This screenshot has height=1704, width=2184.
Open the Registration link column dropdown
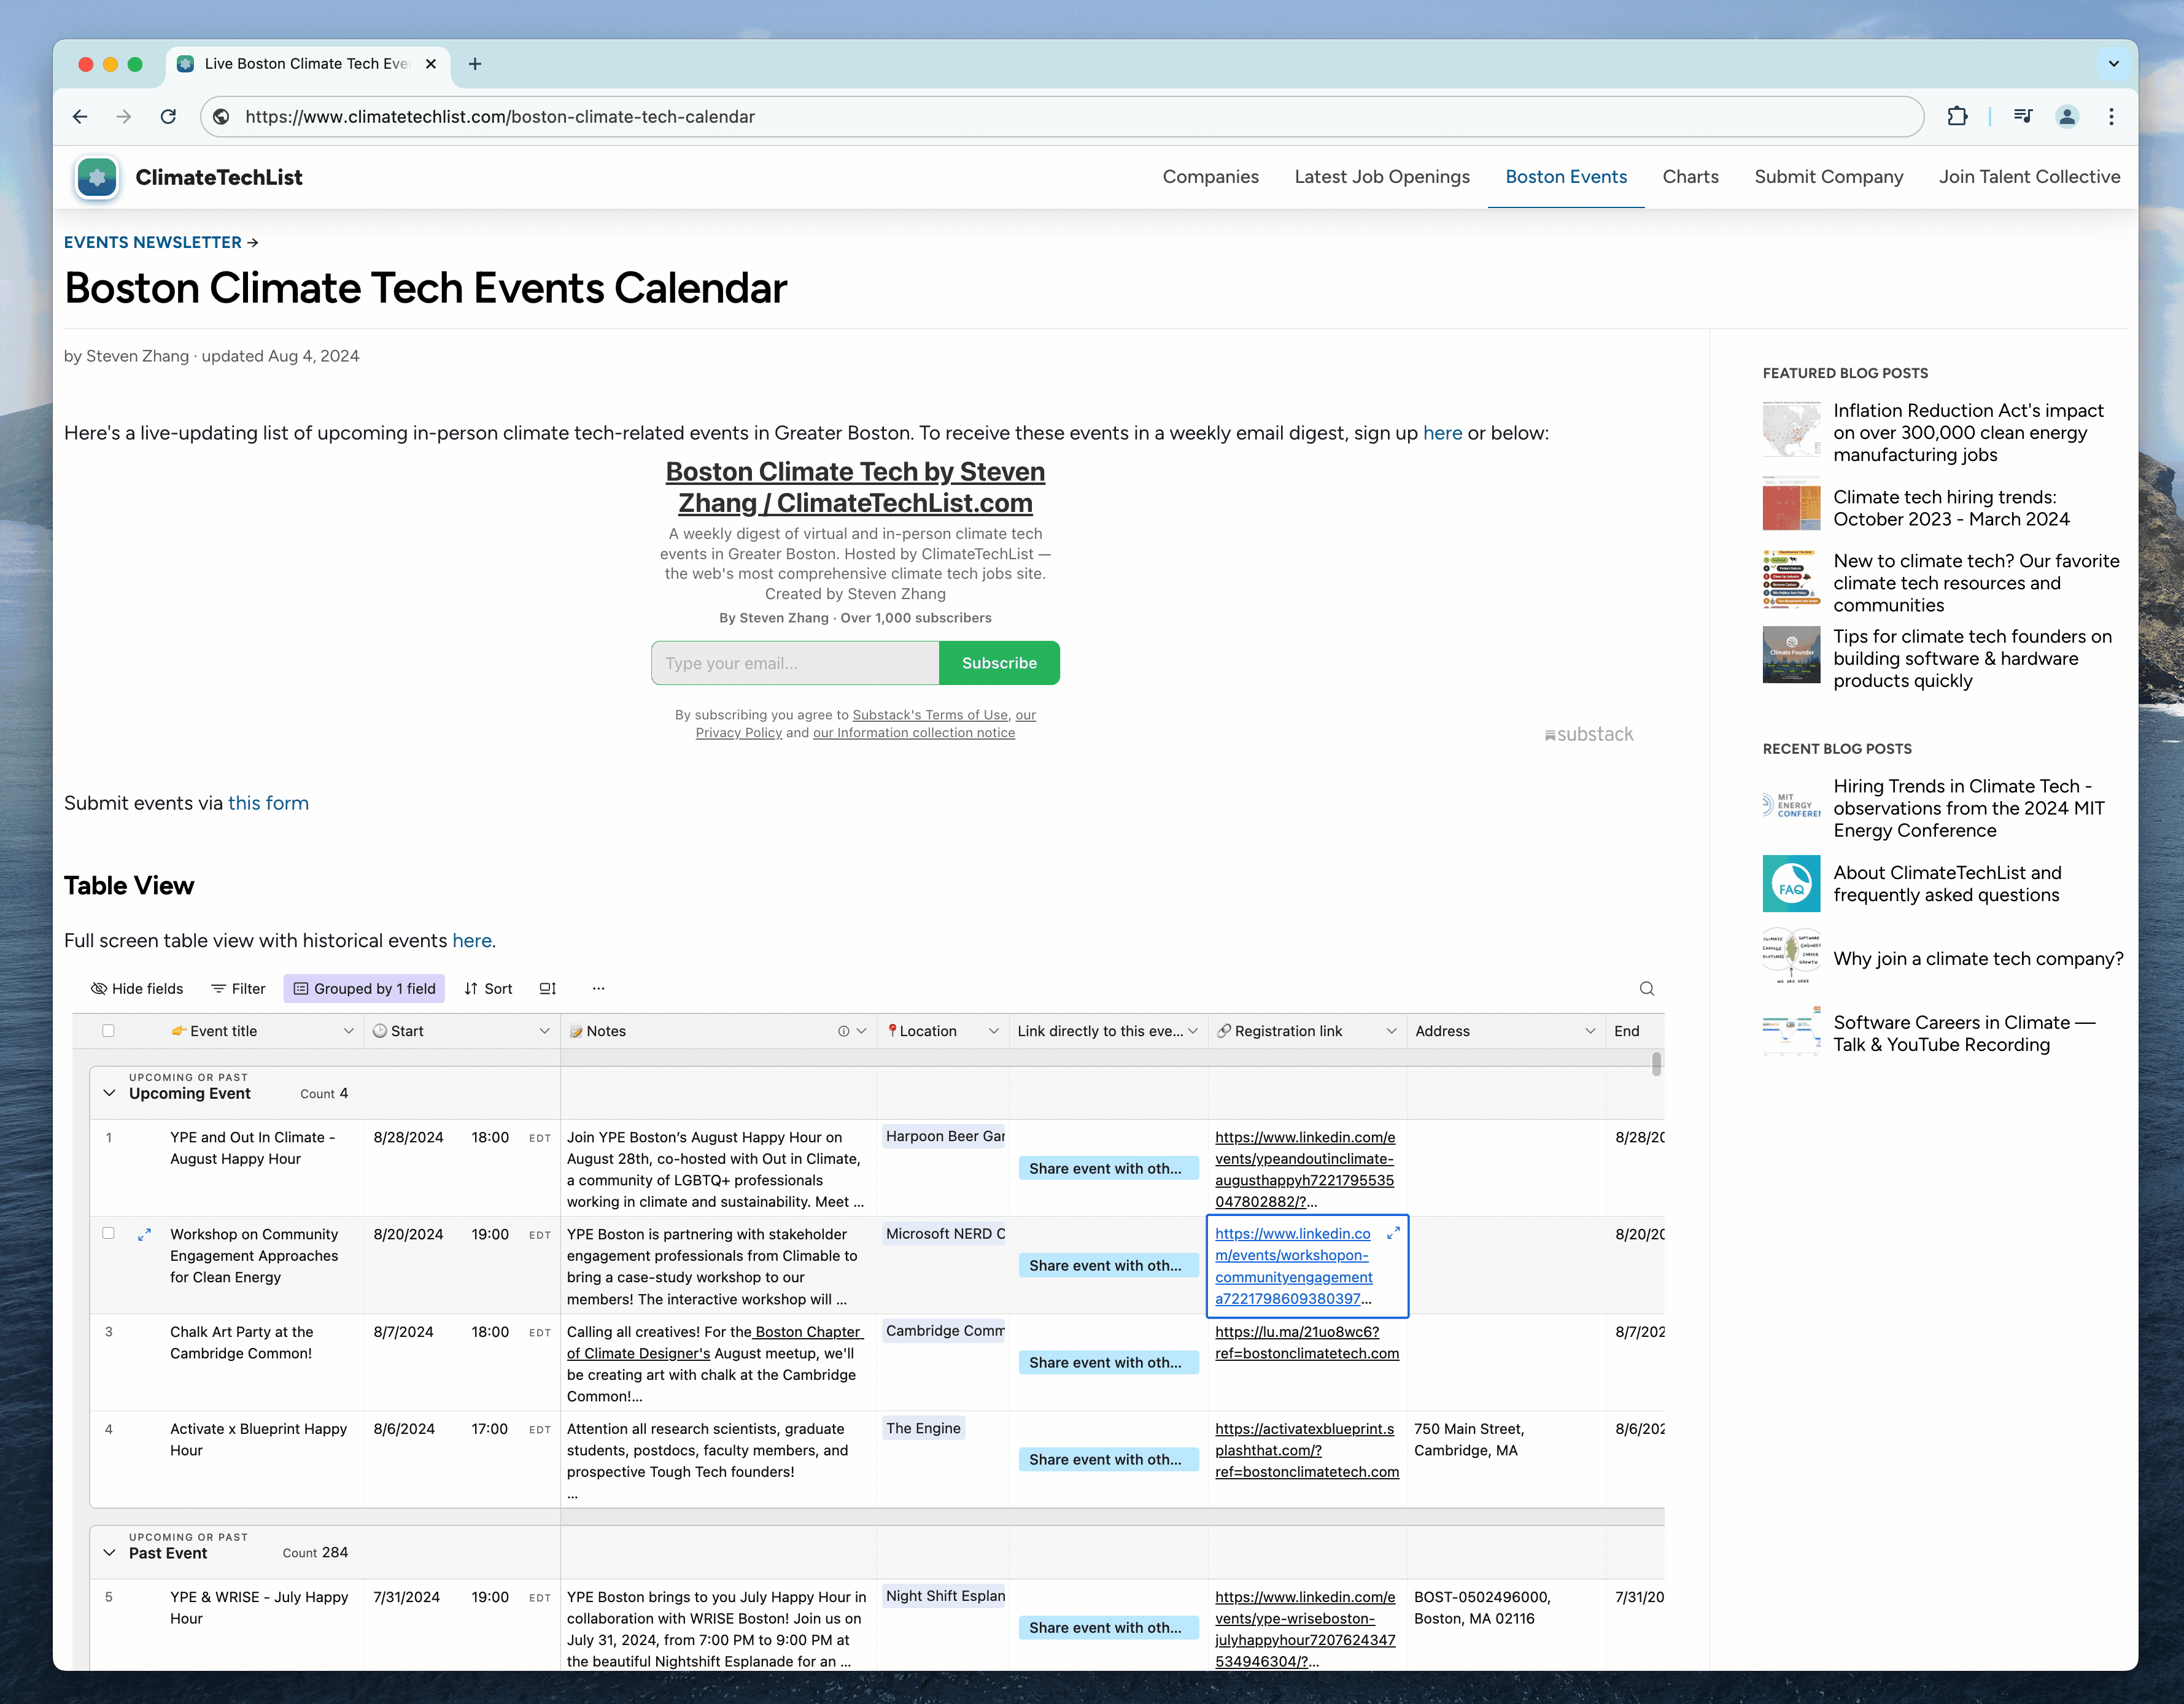pos(1391,1032)
